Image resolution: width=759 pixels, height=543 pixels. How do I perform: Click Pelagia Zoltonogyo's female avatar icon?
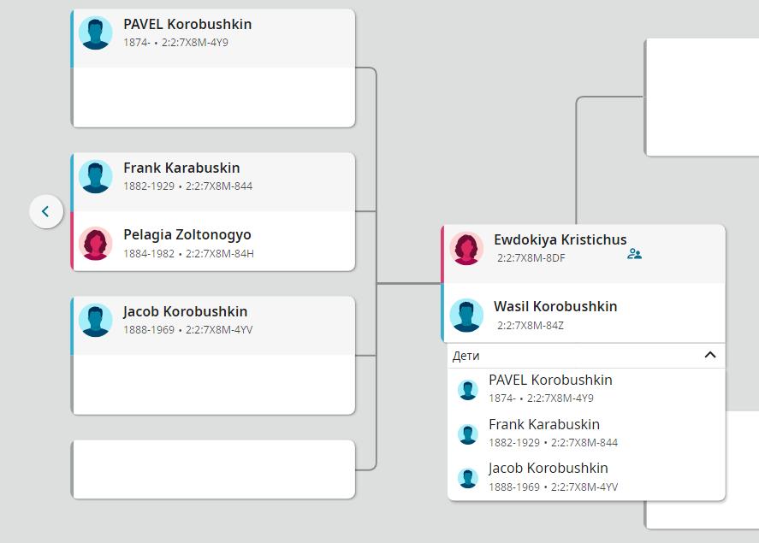[x=96, y=244]
